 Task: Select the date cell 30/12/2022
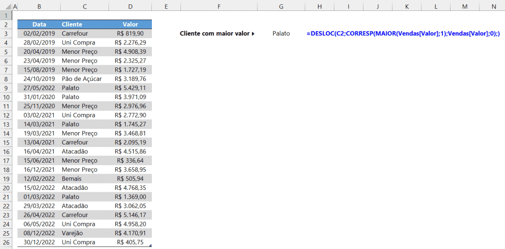tap(38, 242)
